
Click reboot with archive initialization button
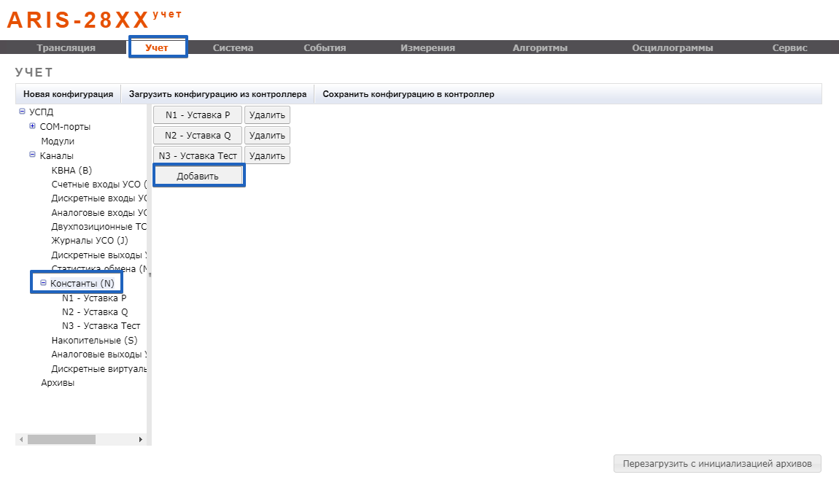coord(717,464)
